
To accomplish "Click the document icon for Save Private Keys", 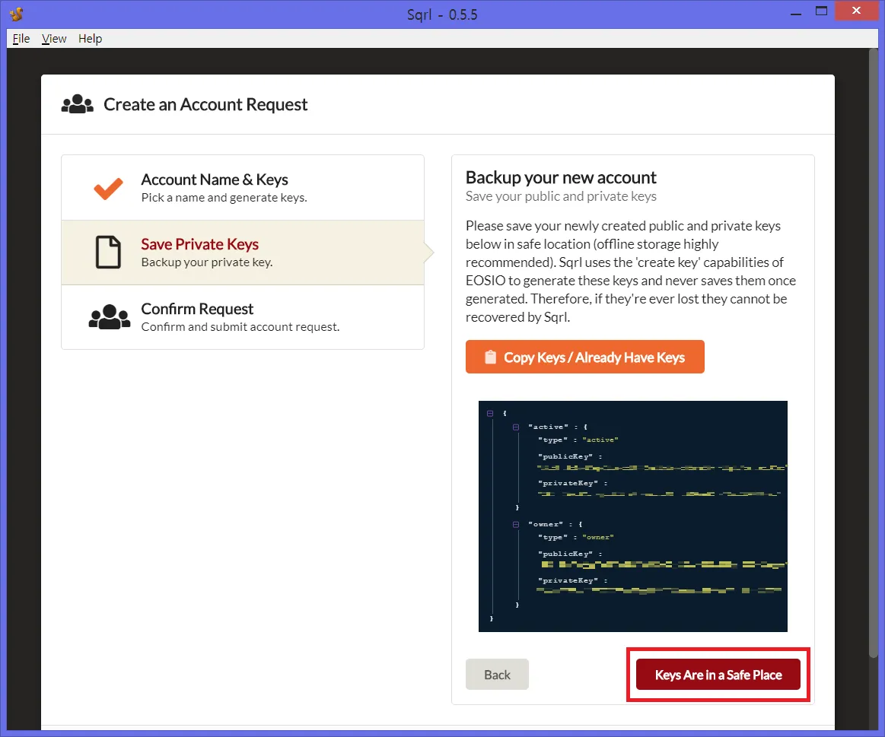I will 108,253.
